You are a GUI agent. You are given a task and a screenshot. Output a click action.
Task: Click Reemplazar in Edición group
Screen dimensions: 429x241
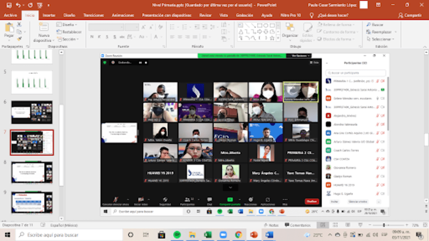click(x=379, y=32)
